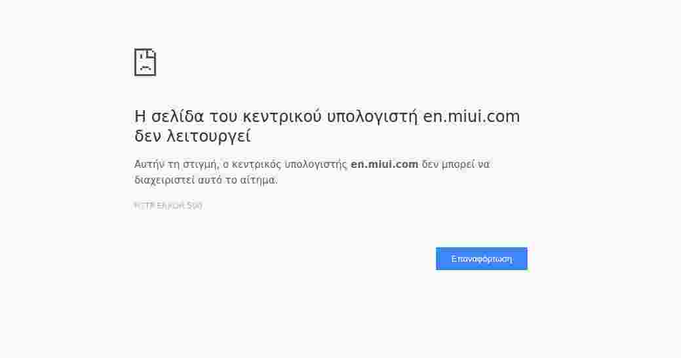Click the bold en.miui.com in the description
681x358 pixels.
click(384, 165)
